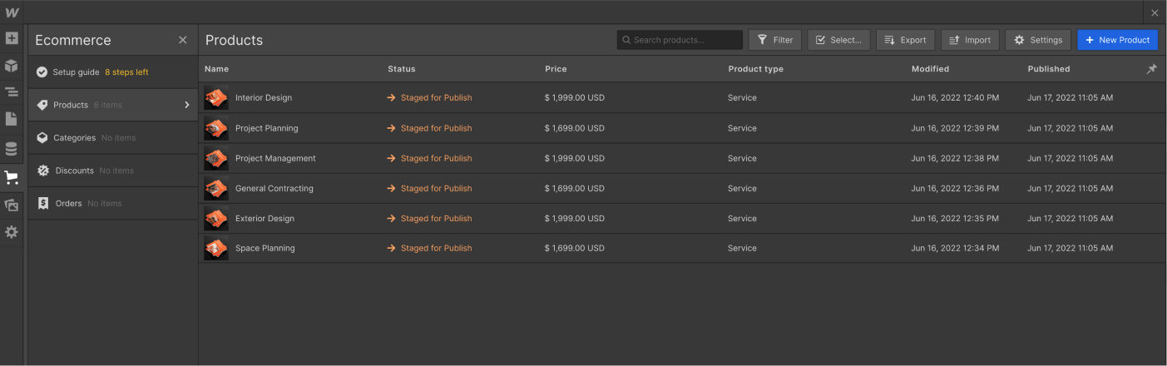The height and width of the screenshot is (366, 1167).
Task: Close the Ecommerce side panel
Action: (183, 40)
